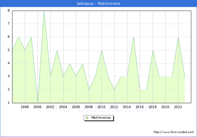Screen dimensions: 197x137
Task: Click the 2001 peak at value 8
Action: click(44, 11)
